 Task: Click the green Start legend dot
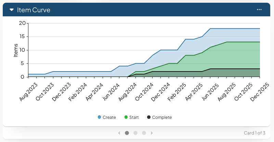pyautogui.click(x=126, y=117)
